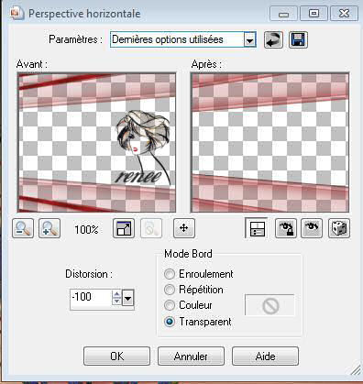Open the Distorsion value slider dropdown
The width and height of the screenshot is (363, 384).
(128, 298)
